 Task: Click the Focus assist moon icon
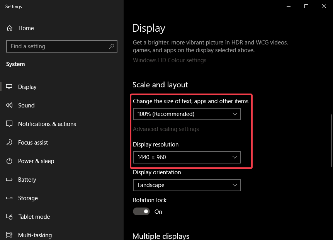point(10,143)
